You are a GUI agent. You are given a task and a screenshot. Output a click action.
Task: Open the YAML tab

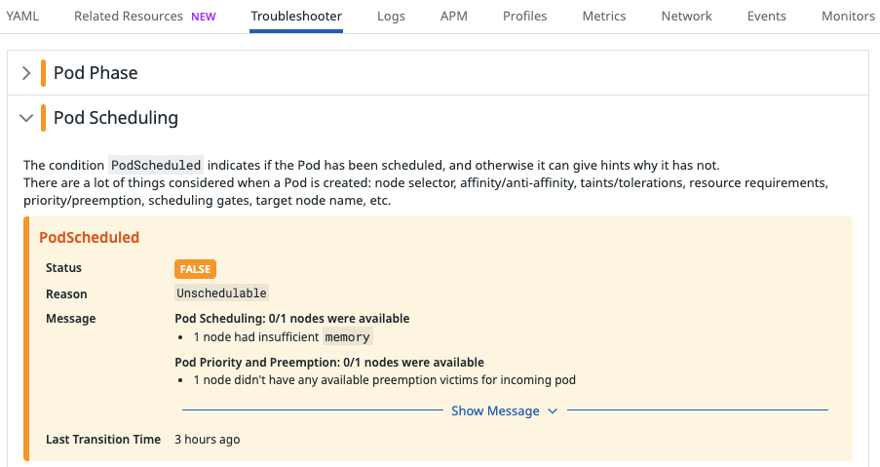[22, 17]
